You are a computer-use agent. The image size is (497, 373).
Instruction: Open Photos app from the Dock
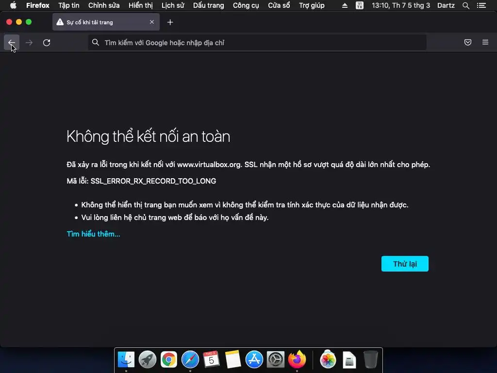click(328, 360)
